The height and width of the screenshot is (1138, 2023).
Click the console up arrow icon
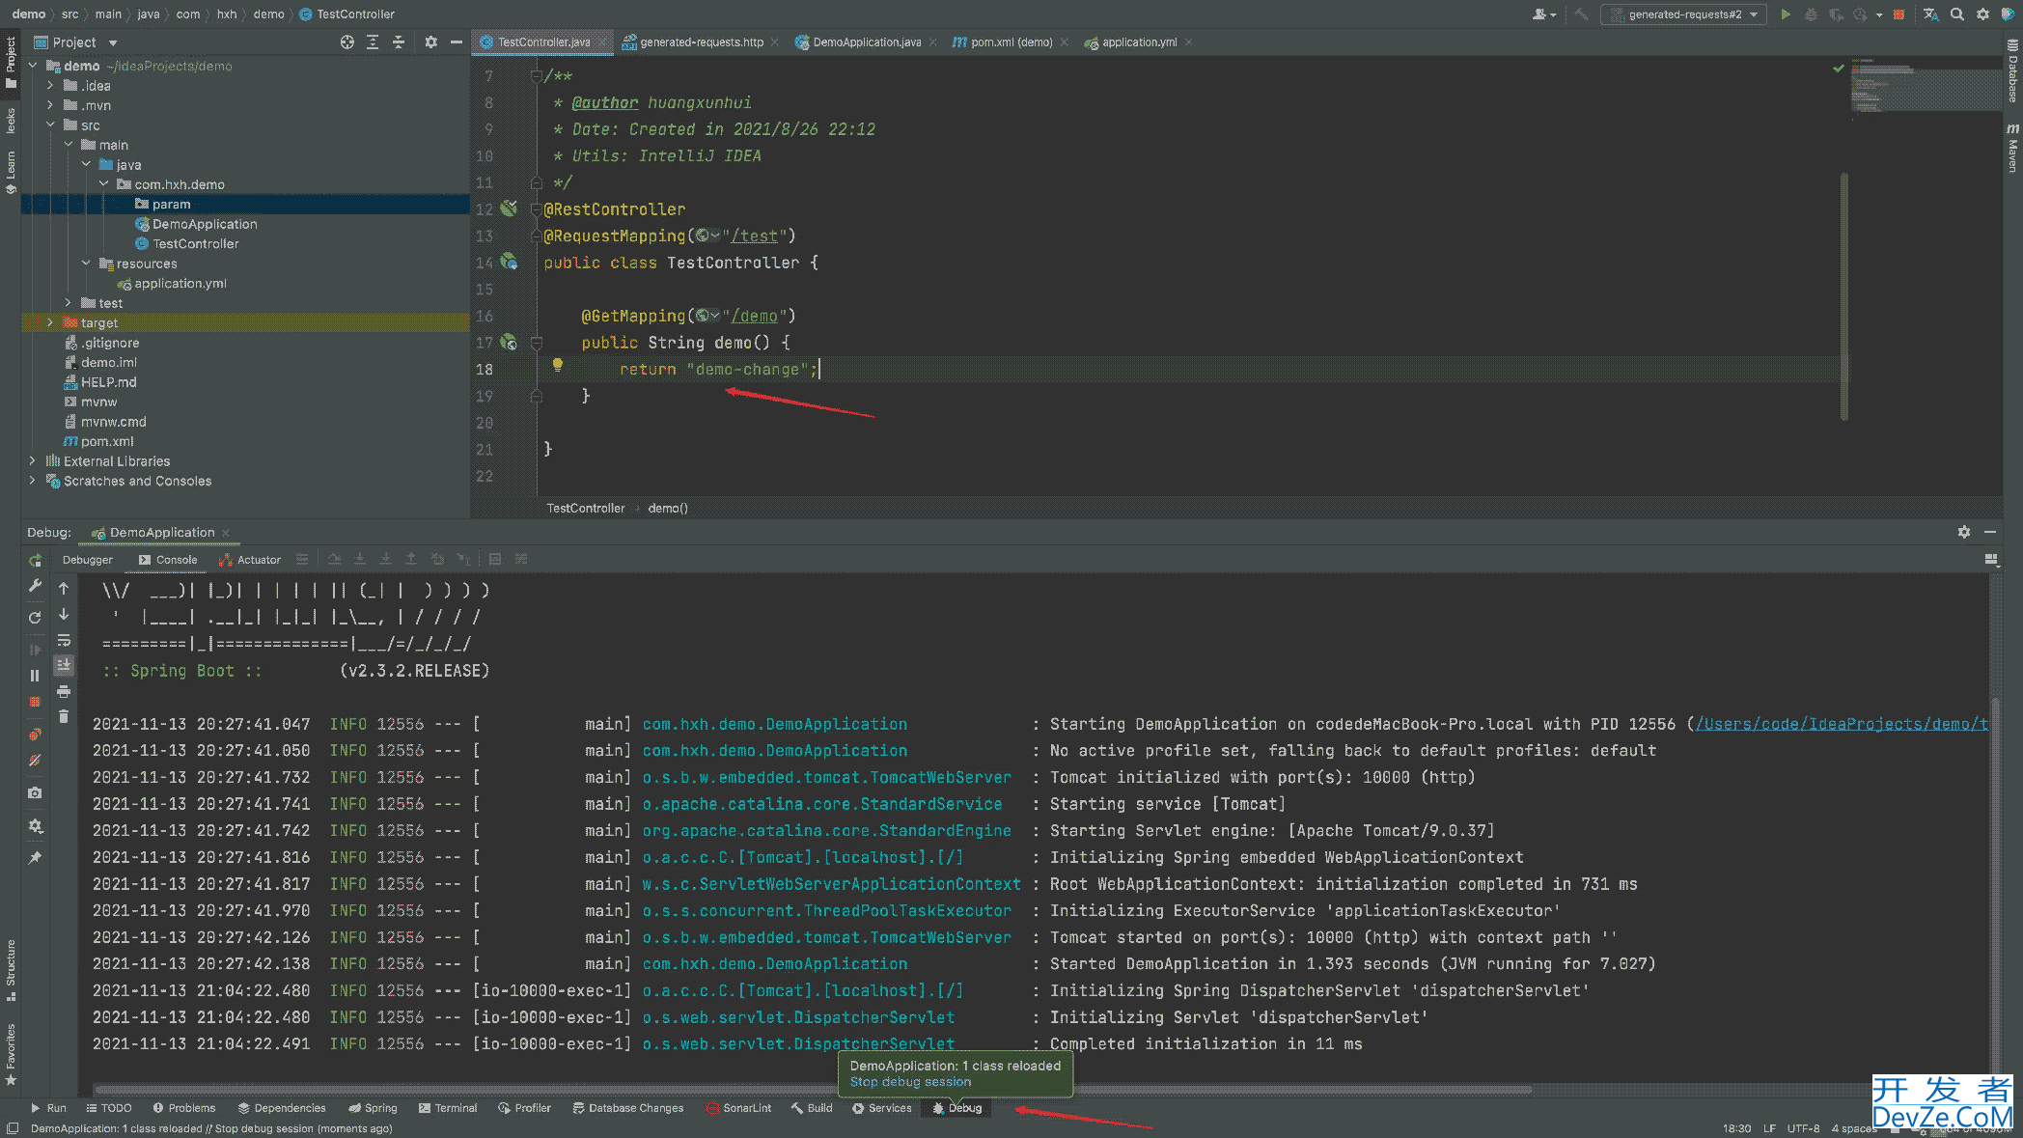(x=64, y=588)
